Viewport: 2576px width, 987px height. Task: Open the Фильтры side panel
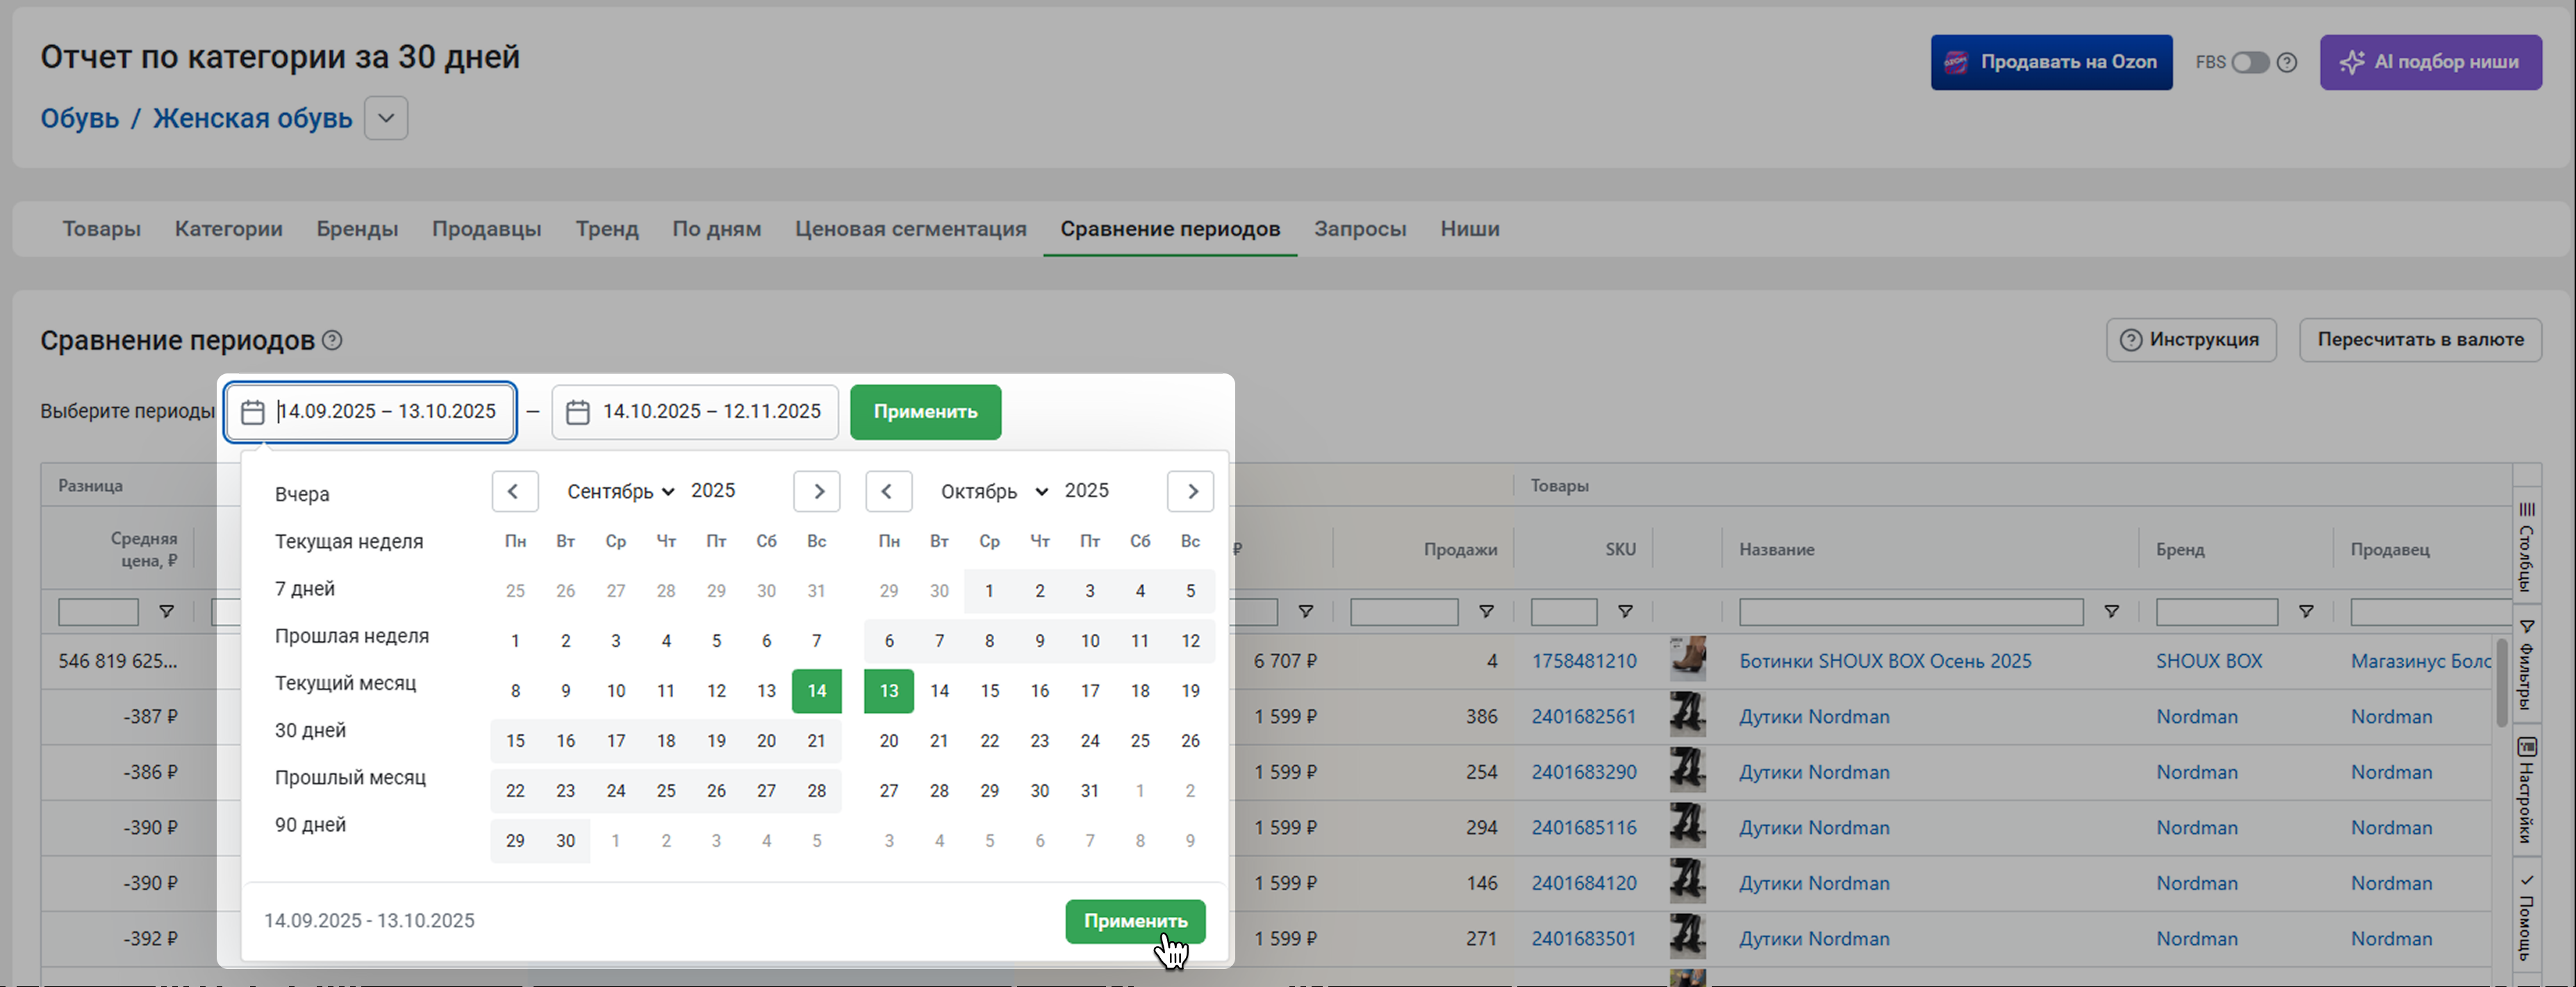(2526, 664)
